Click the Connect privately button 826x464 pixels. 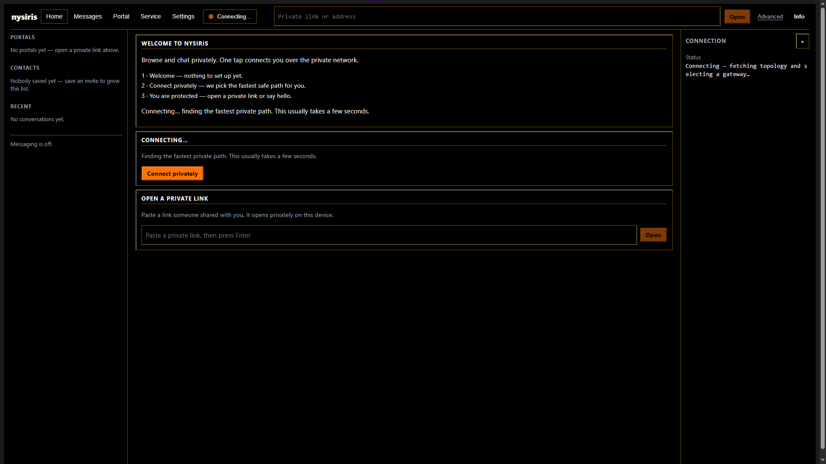coord(173,174)
